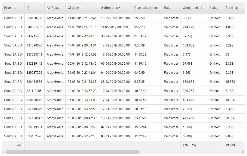247x156 pixels.
Task: Sort by Conversion time header
Action: coord(145,8)
